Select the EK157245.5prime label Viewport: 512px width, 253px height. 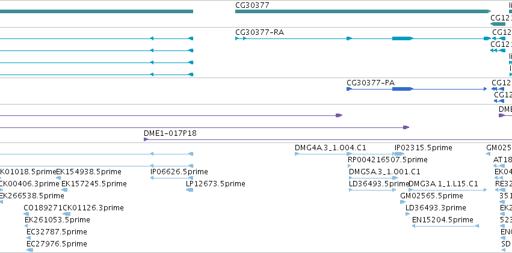point(94,184)
